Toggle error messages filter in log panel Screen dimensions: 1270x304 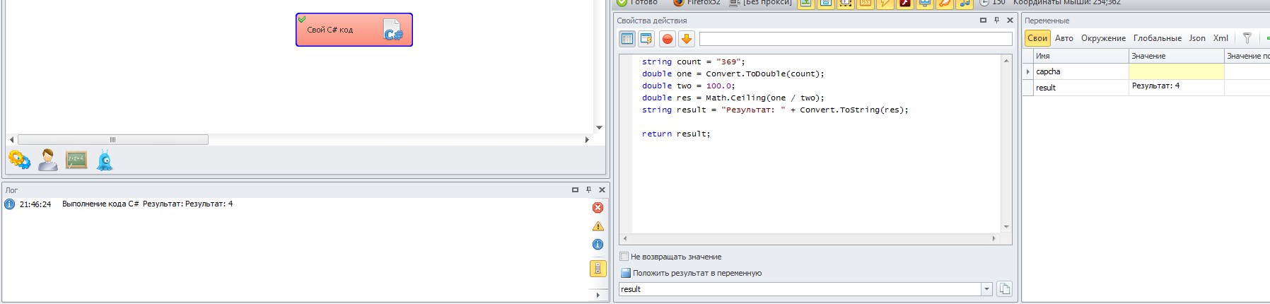[598, 207]
